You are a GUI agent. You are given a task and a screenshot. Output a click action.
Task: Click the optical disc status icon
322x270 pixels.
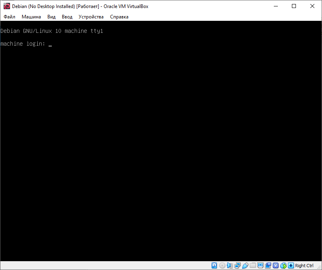(222, 266)
